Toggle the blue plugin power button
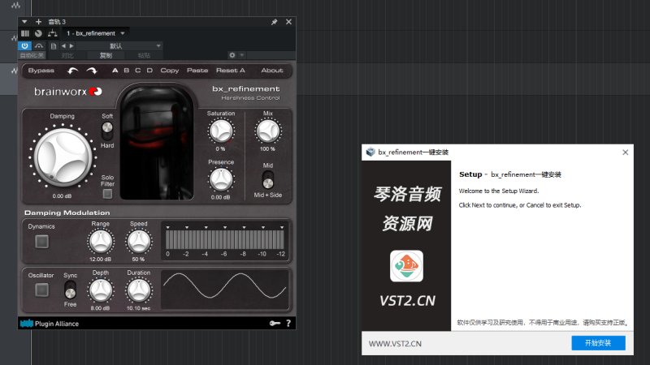 [25, 45]
